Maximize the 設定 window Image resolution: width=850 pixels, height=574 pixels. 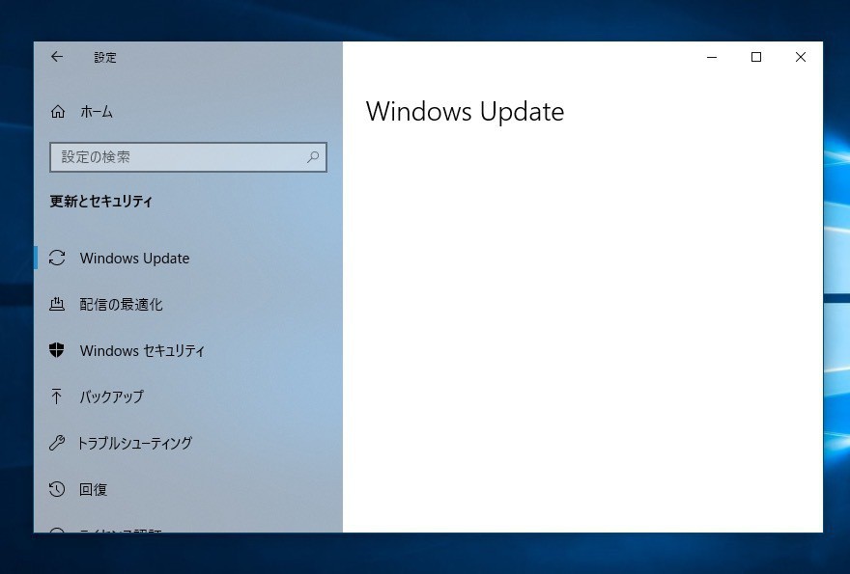coord(756,57)
